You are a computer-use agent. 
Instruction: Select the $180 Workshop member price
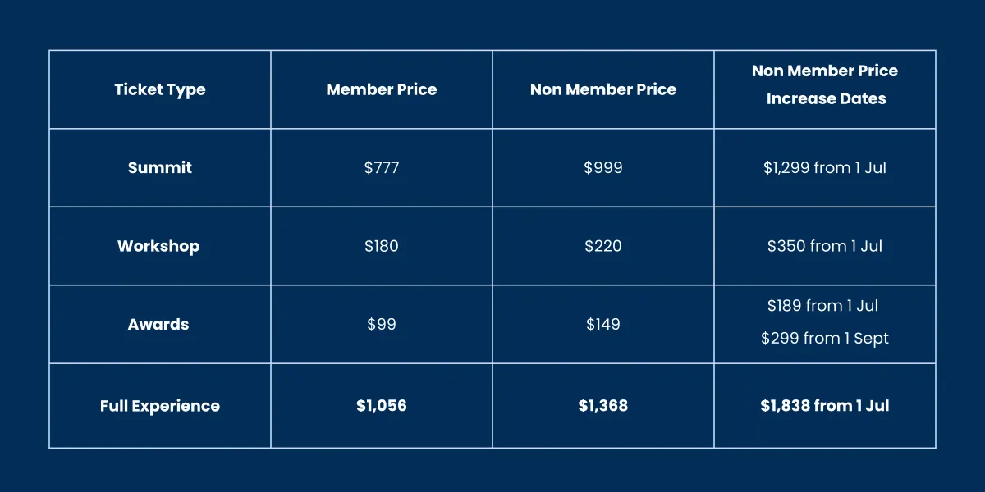[x=382, y=246]
